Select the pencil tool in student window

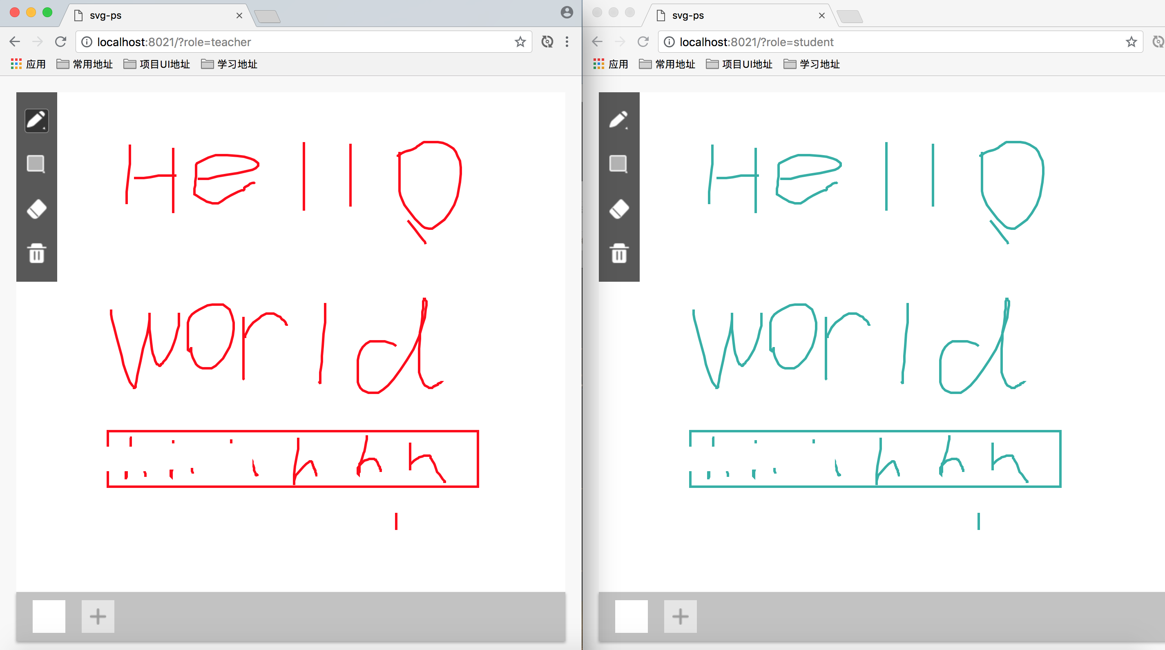coord(619,120)
